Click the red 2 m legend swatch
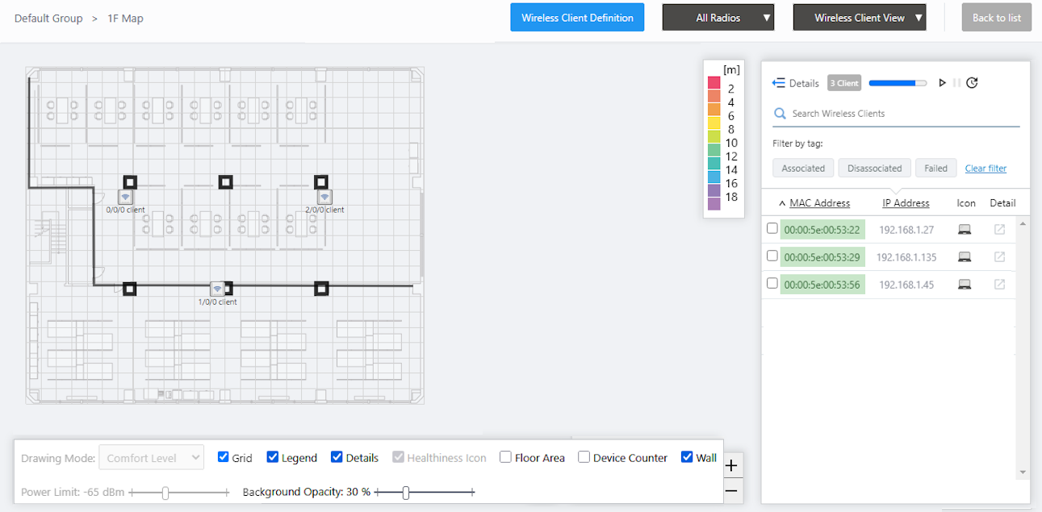This screenshot has width=1042, height=512. [713, 83]
